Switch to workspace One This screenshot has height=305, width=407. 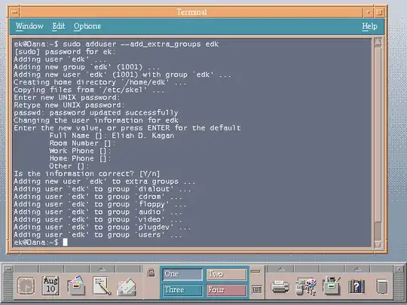pyautogui.click(x=182, y=274)
